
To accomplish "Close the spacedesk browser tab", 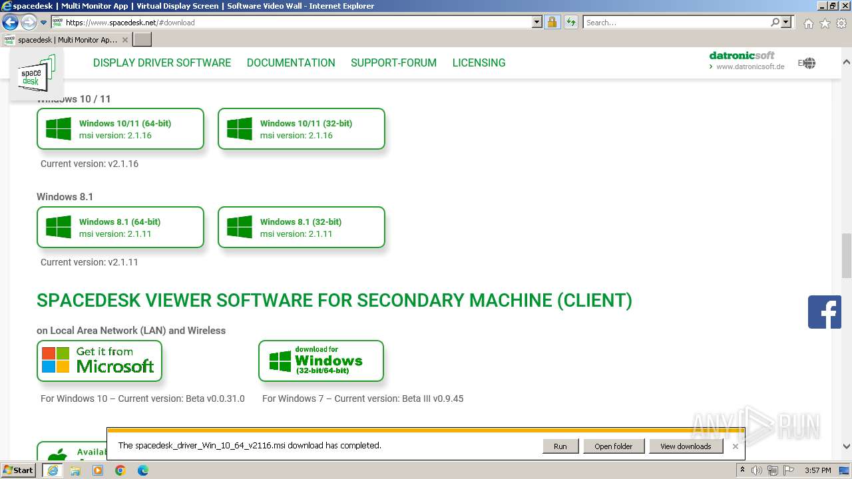I will [125, 40].
